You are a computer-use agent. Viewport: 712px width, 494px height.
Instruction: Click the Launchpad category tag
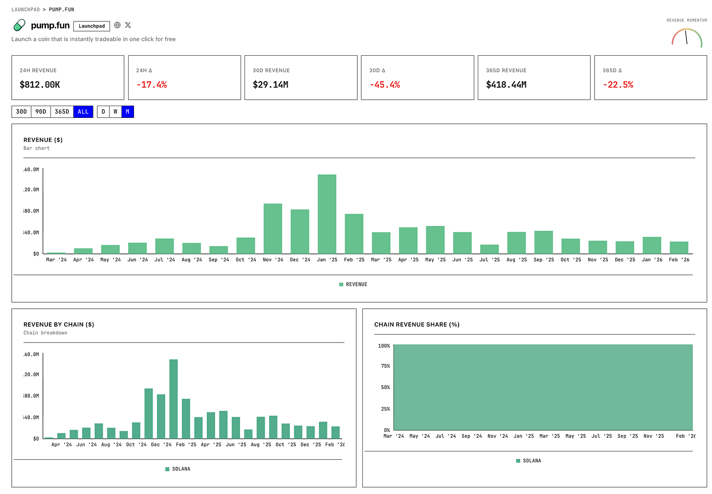[91, 26]
